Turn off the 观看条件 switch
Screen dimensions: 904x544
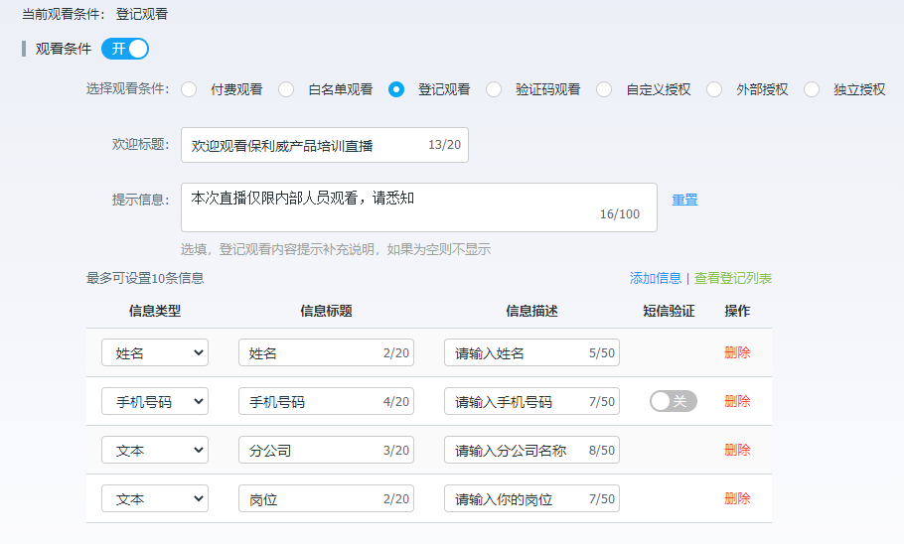[x=125, y=49]
